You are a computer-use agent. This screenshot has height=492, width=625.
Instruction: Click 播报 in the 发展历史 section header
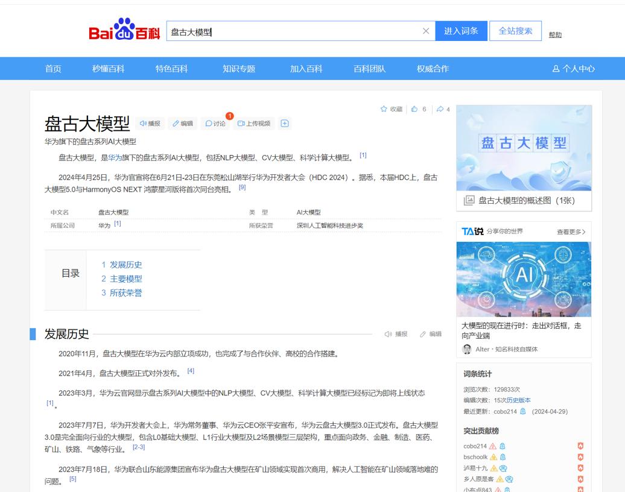point(396,334)
